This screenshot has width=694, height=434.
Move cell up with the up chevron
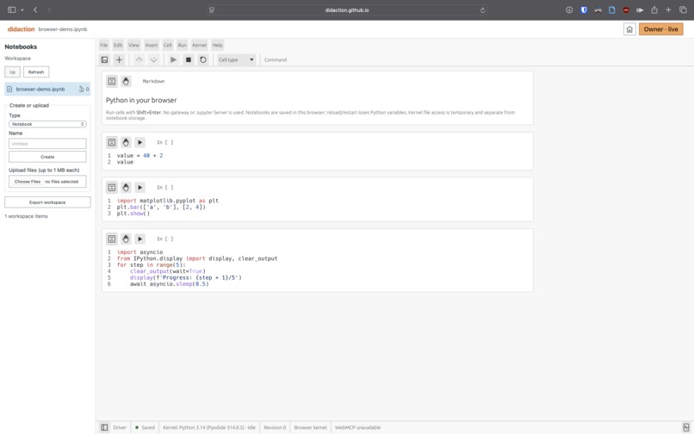point(139,59)
